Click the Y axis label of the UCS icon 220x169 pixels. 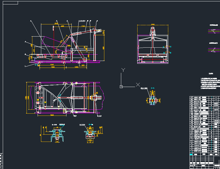pos(123,70)
